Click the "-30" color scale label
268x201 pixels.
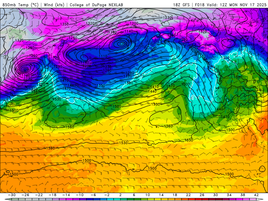12,195
